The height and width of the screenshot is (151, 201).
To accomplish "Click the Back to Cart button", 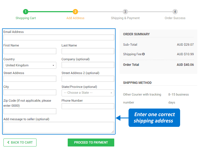I will (x=20, y=143).
